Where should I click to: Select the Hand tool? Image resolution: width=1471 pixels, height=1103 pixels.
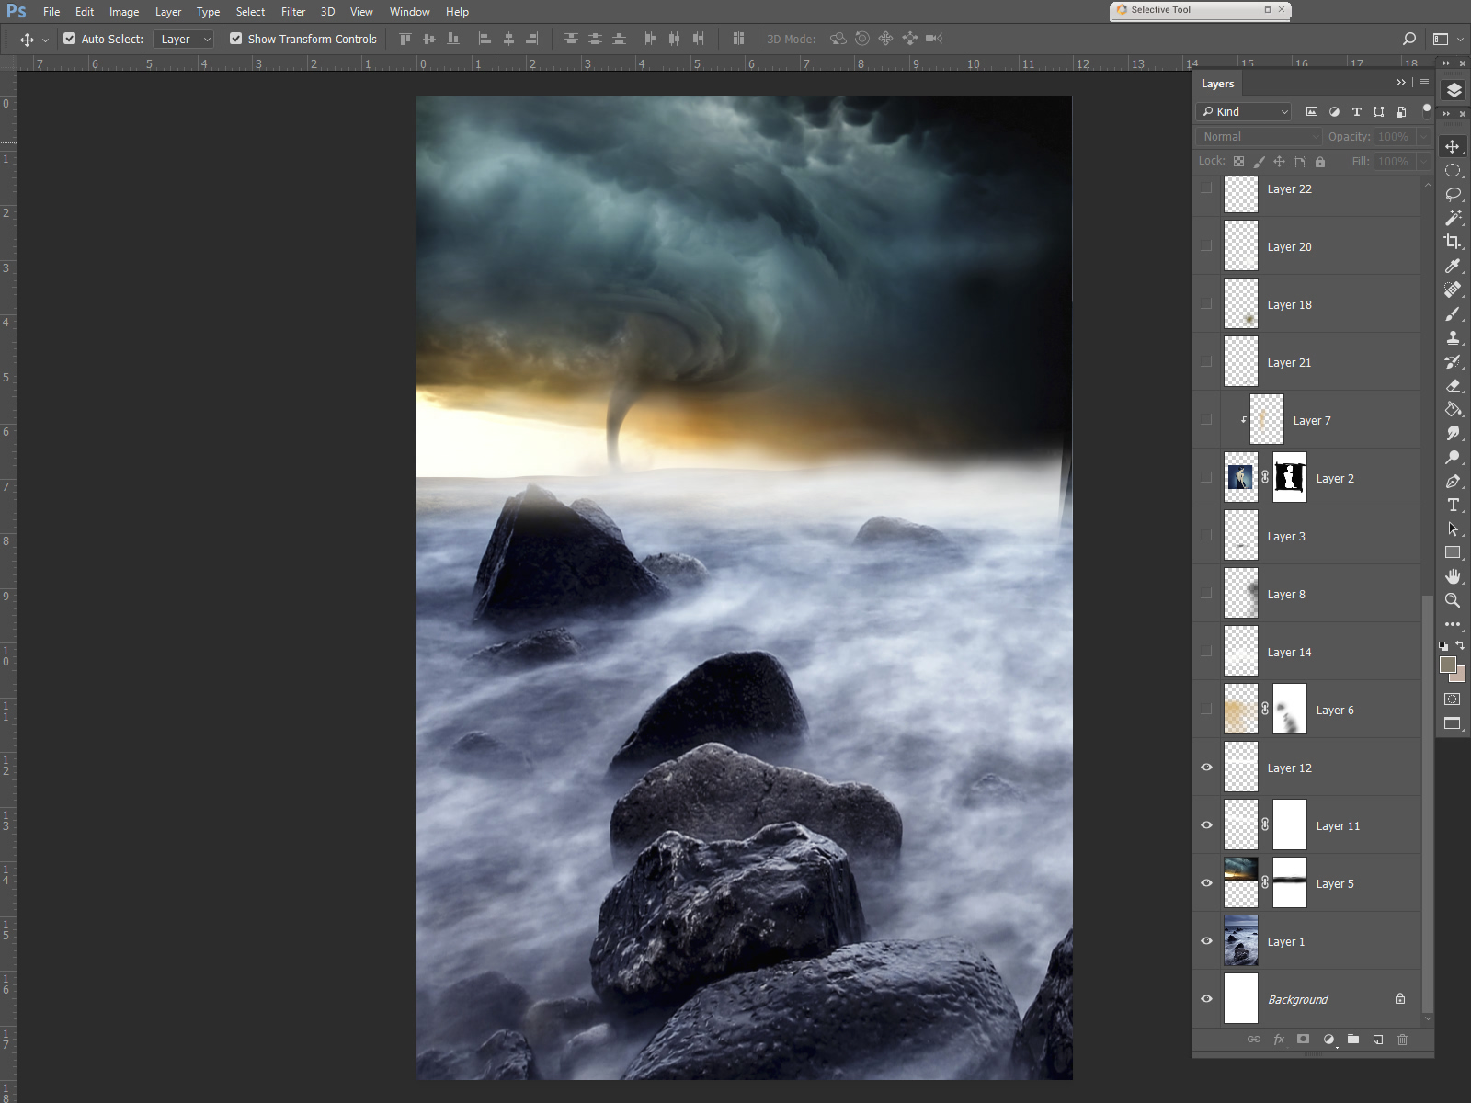[1453, 576]
